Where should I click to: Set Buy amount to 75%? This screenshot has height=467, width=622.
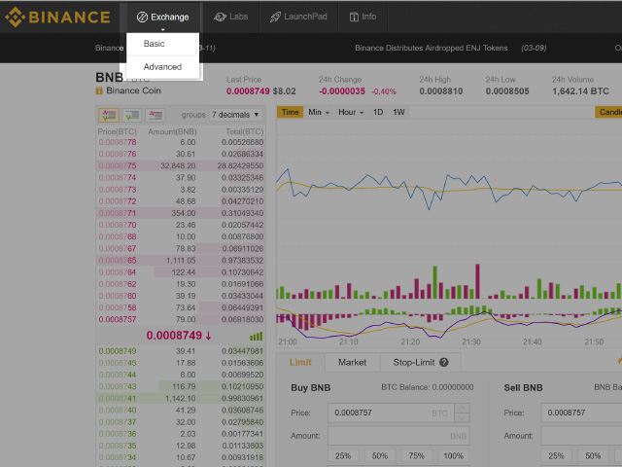pos(417,456)
